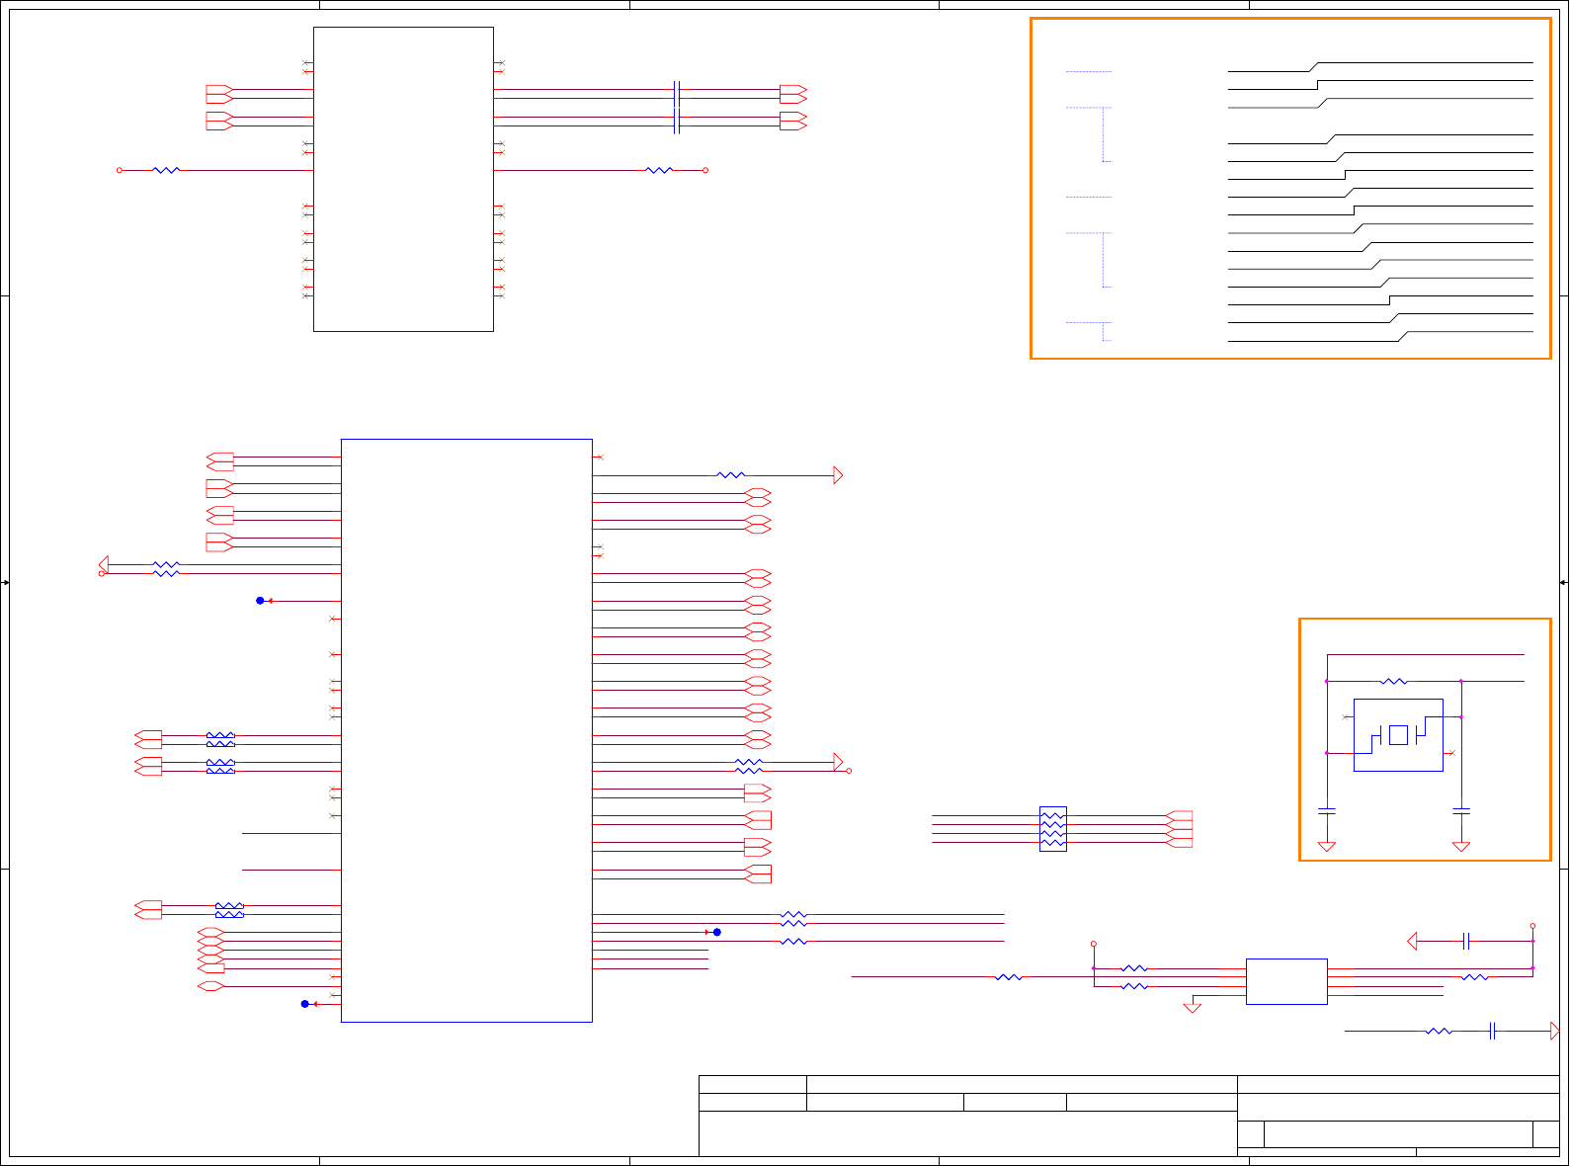Click resistor in series RC at bottom right

pyautogui.click(x=1440, y=1032)
